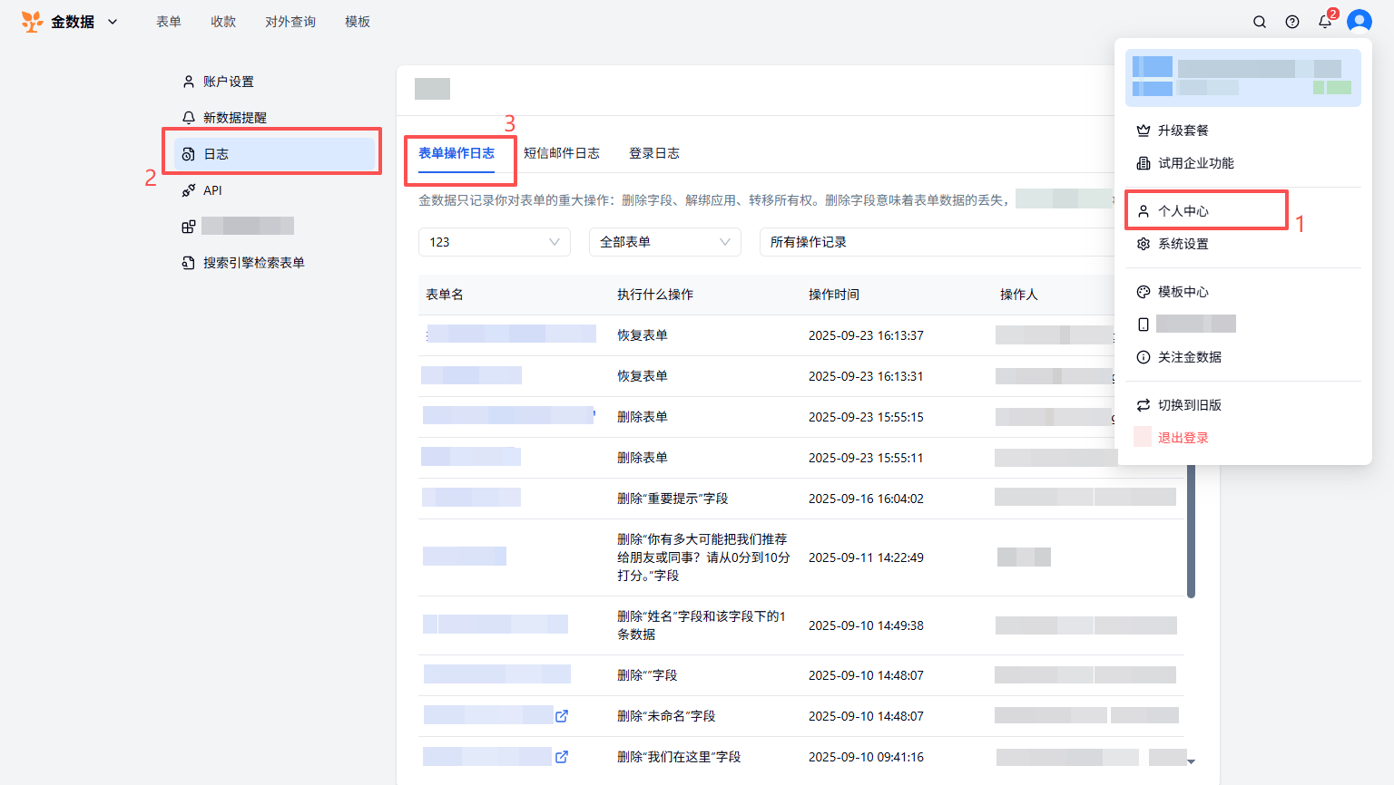Image resolution: width=1394 pixels, height=785 pixels.
Task: Open the 123 dropdown filter
Action: pyautogui.click(x=494, y=242)
